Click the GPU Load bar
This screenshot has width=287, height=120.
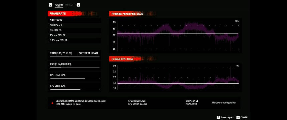(x=75, y=89)
